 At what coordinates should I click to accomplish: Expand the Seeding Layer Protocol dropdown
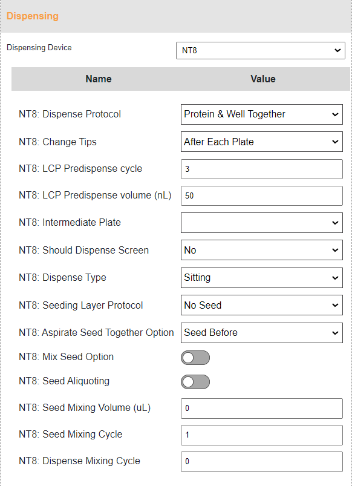coord(261,305)
